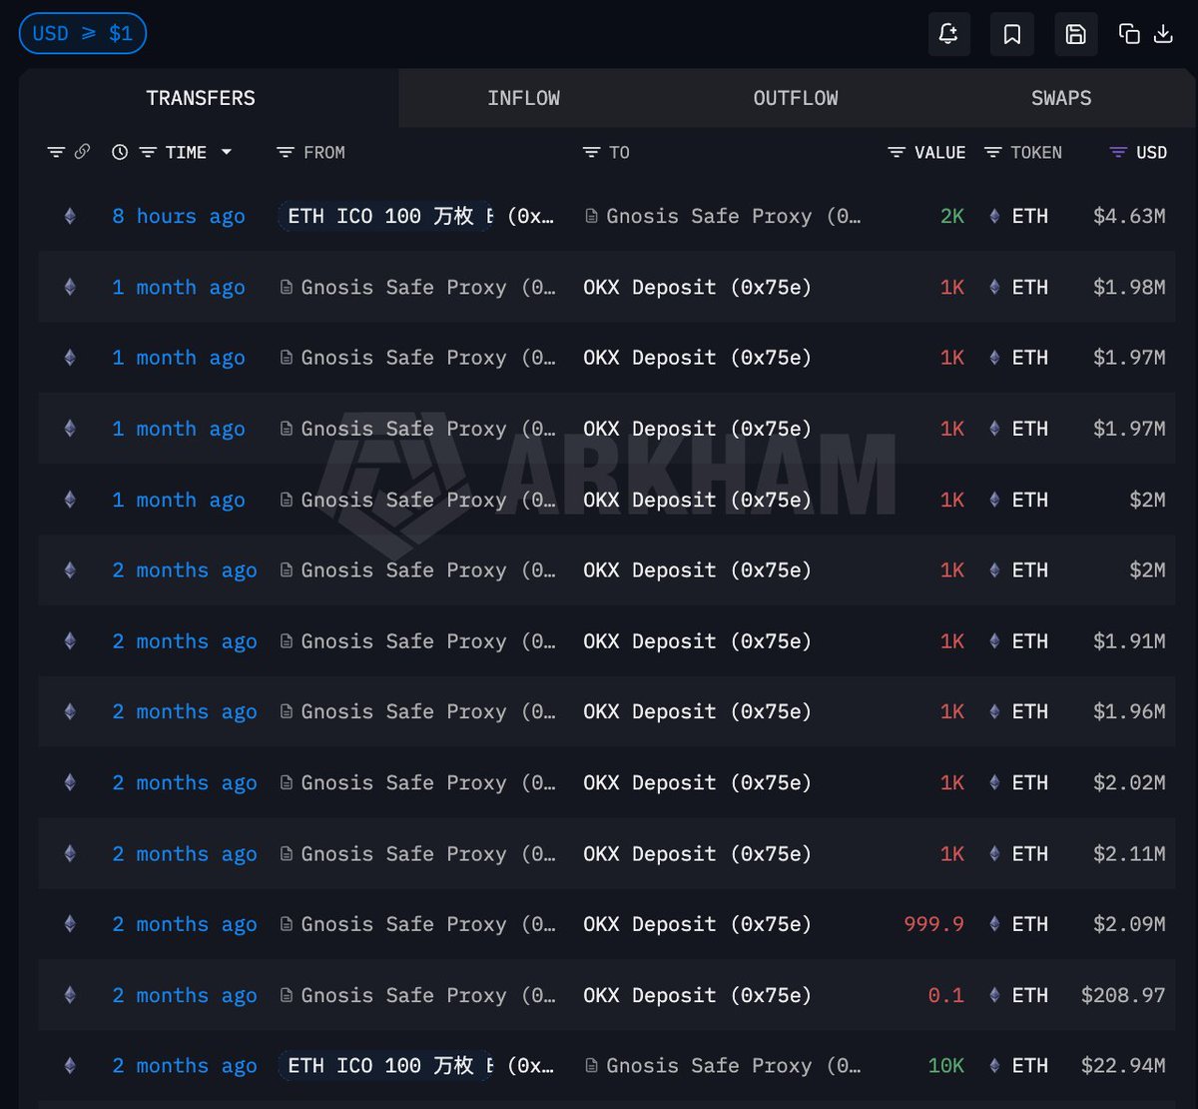Click the $2.02M USD amount
Viewport: 1198px width, 1109px height.
(1129, 782)
